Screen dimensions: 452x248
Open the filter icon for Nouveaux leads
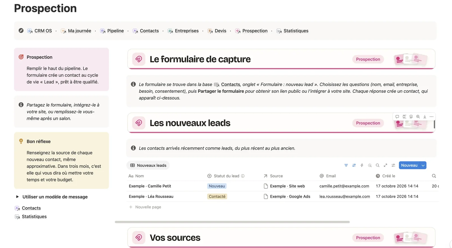[x=346, y=165]
